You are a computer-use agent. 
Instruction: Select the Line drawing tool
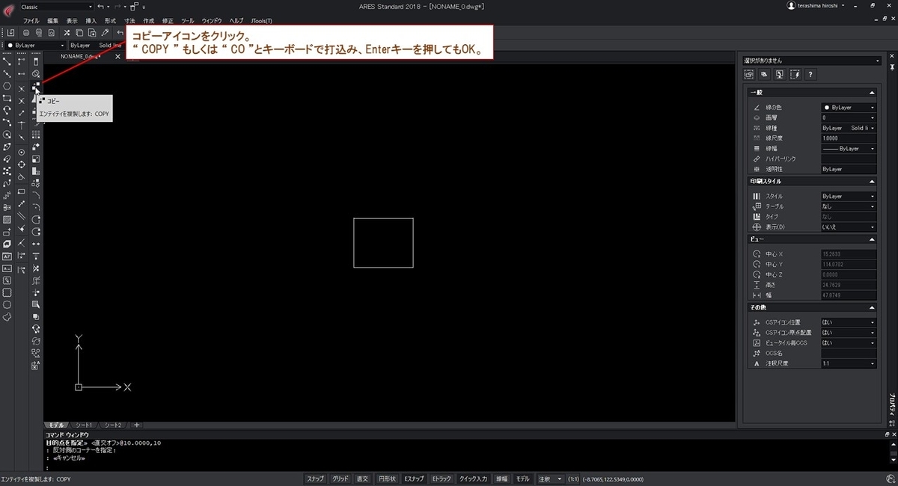7,61
